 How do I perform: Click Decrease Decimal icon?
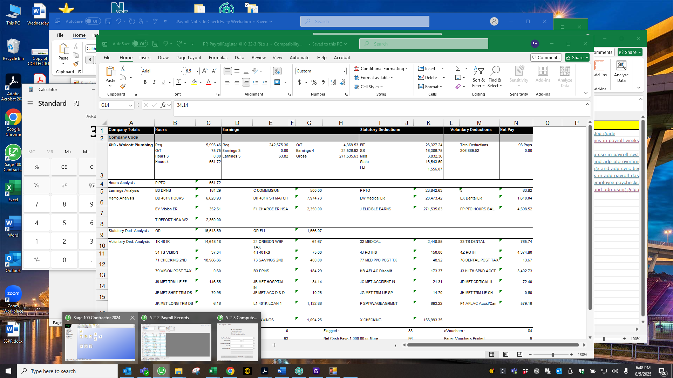point(342,82)
